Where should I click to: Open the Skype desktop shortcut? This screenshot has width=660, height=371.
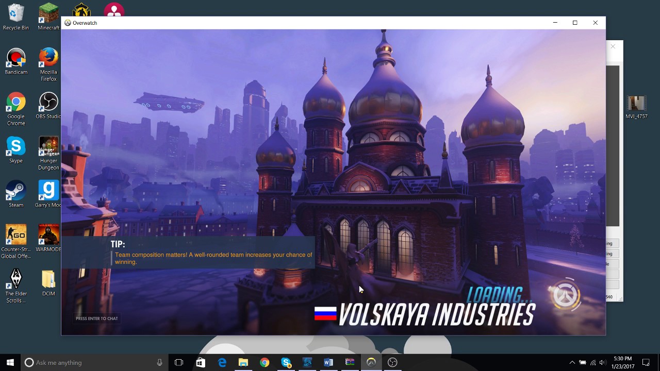(16, 150)
